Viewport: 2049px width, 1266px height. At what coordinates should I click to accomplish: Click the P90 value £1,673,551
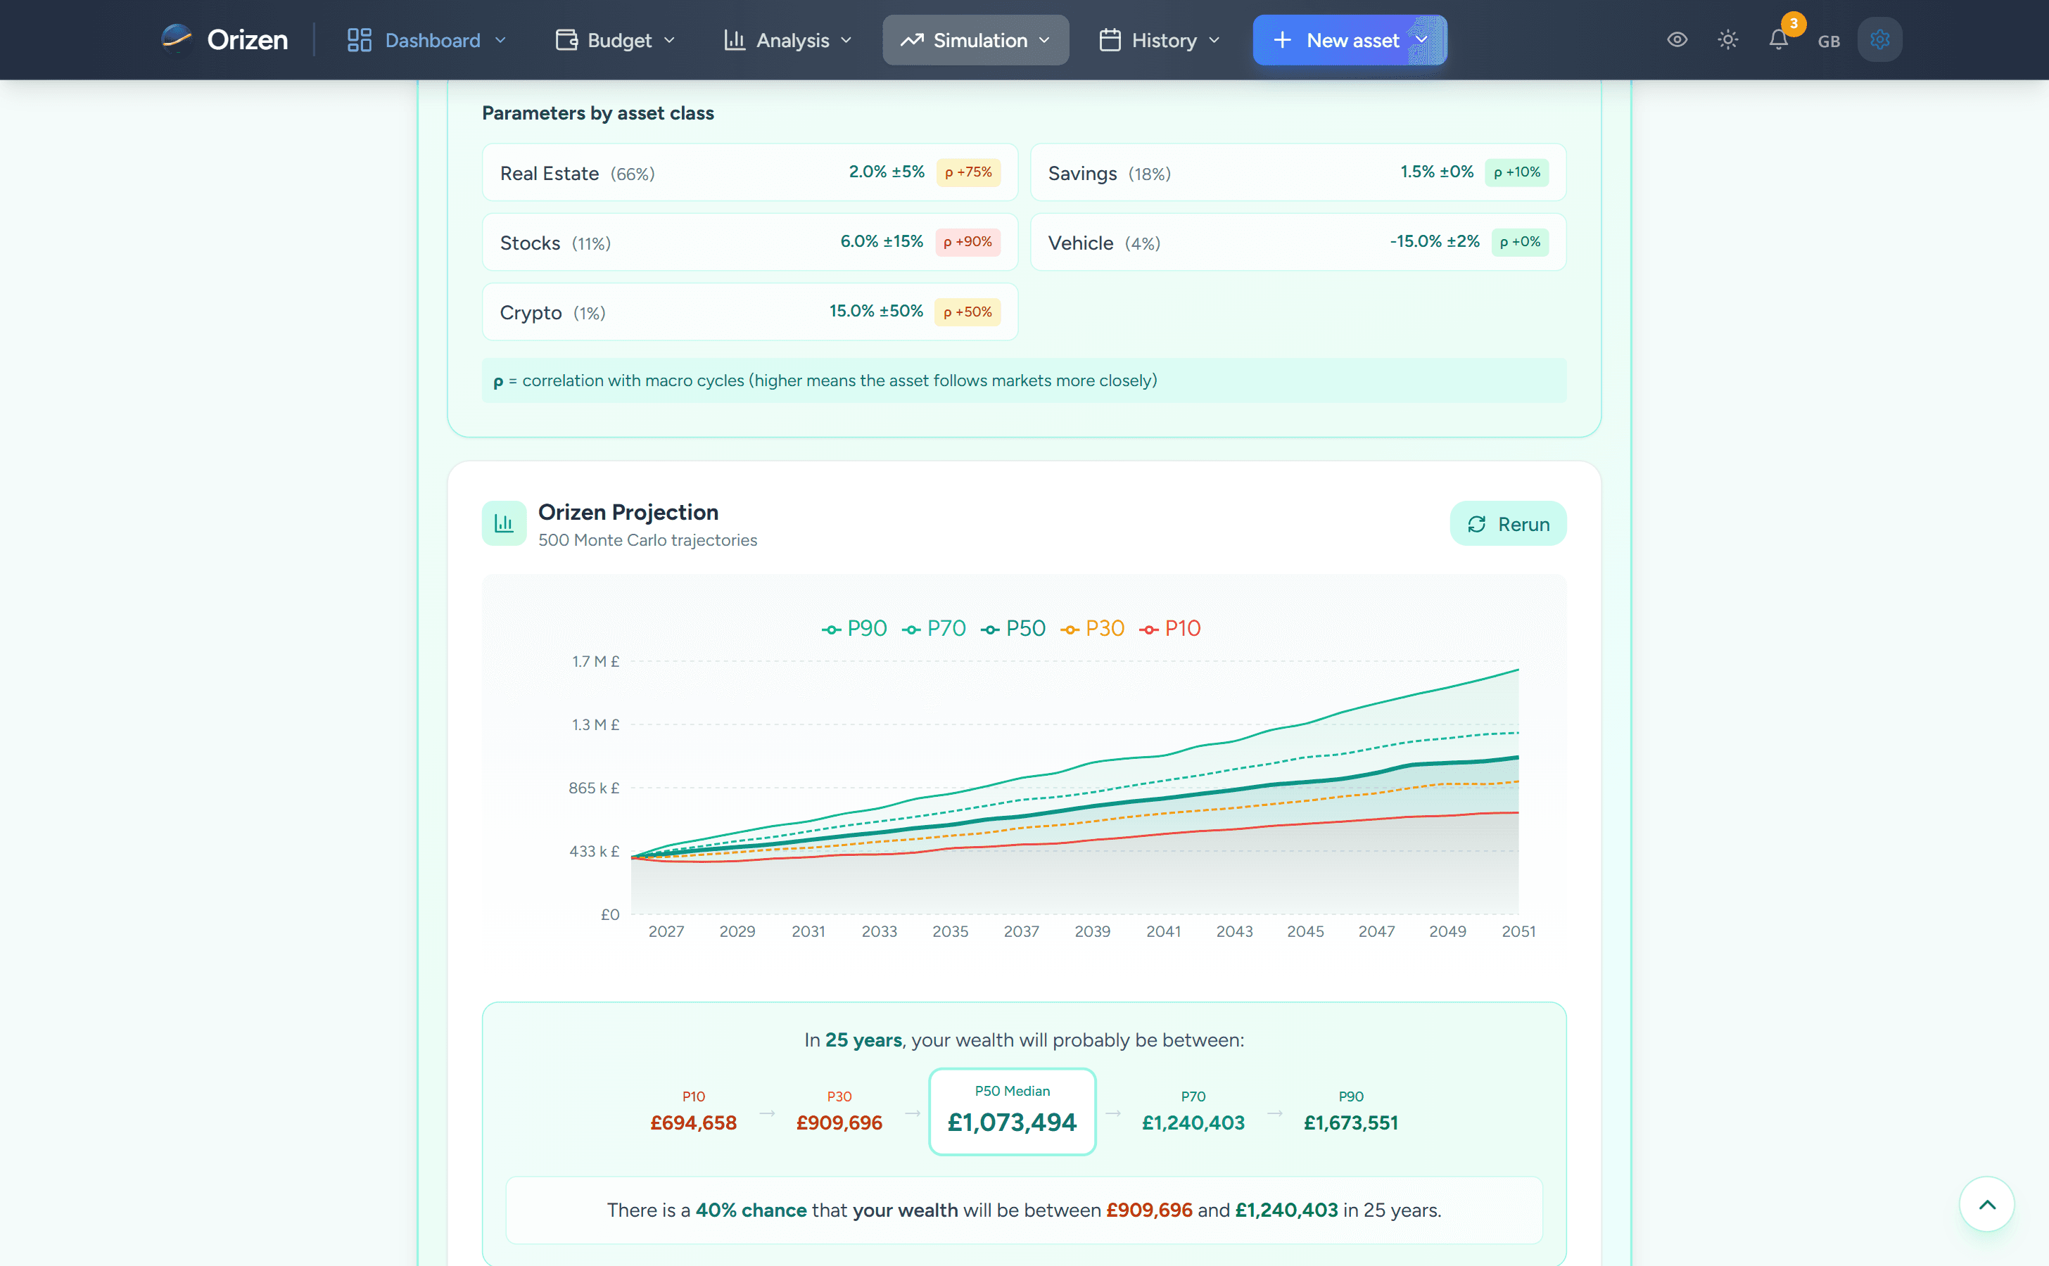pyautogui.click(x=1351, y=1123)
